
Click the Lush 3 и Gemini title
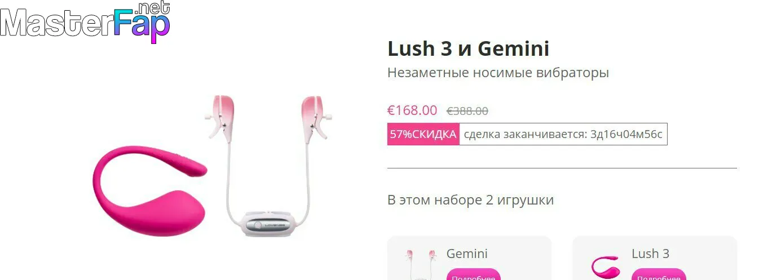(x=469, y=49)
